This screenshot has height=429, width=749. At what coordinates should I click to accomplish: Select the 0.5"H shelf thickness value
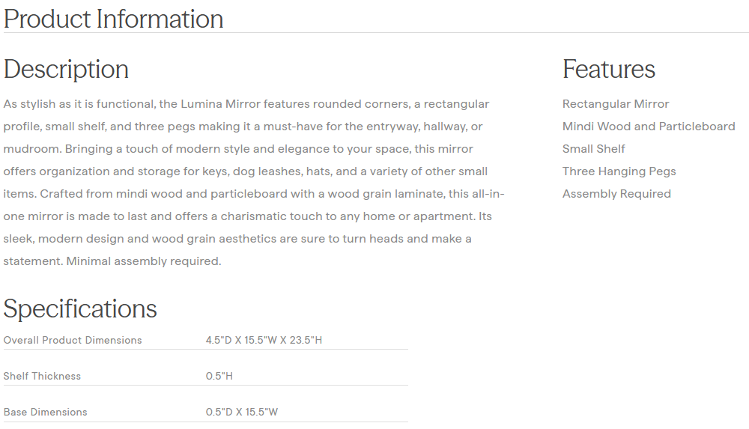219,376
